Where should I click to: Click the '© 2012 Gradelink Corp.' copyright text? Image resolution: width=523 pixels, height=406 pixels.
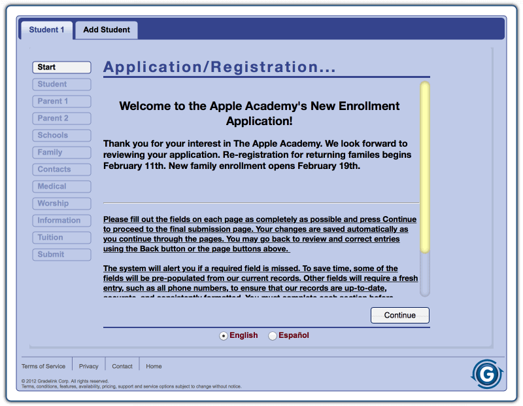tap(65, 381)
